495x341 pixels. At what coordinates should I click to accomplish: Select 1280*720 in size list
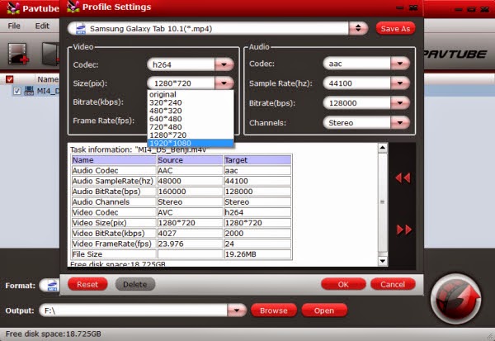191,135
